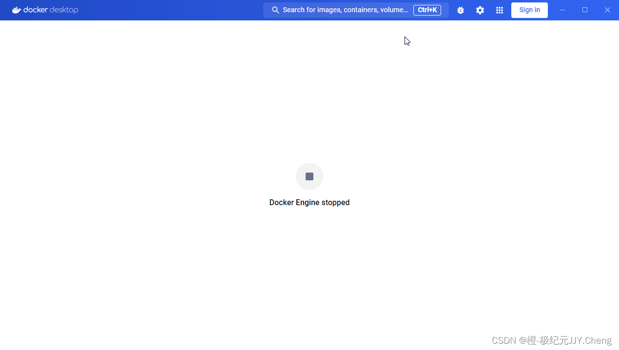Click the Ctrl+K shortcut badge

(x=427, y=10)
